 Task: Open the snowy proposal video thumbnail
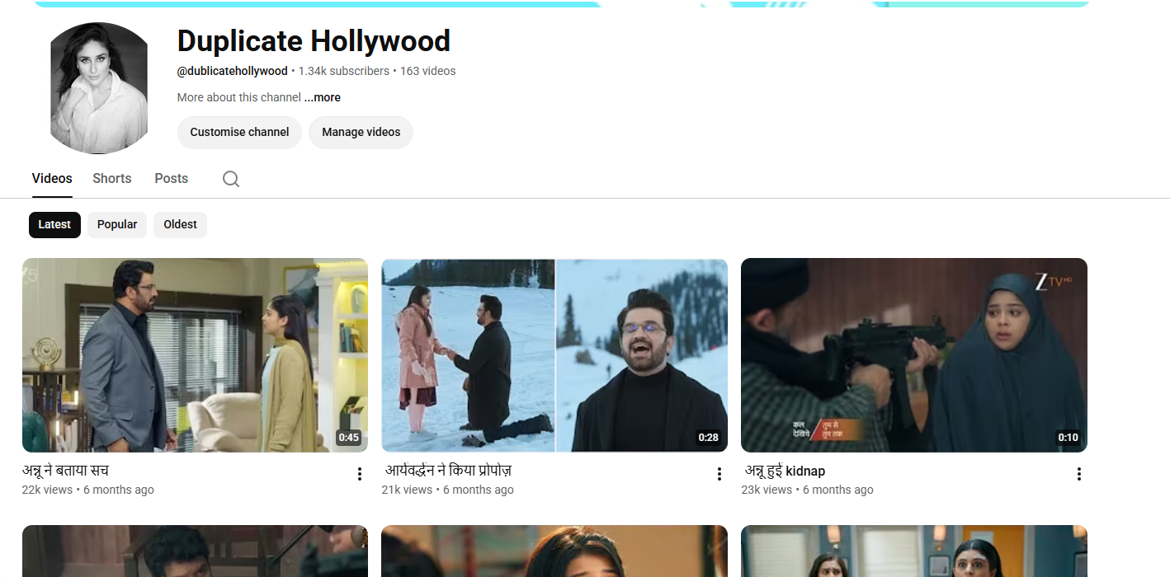(x=554, y=355)
